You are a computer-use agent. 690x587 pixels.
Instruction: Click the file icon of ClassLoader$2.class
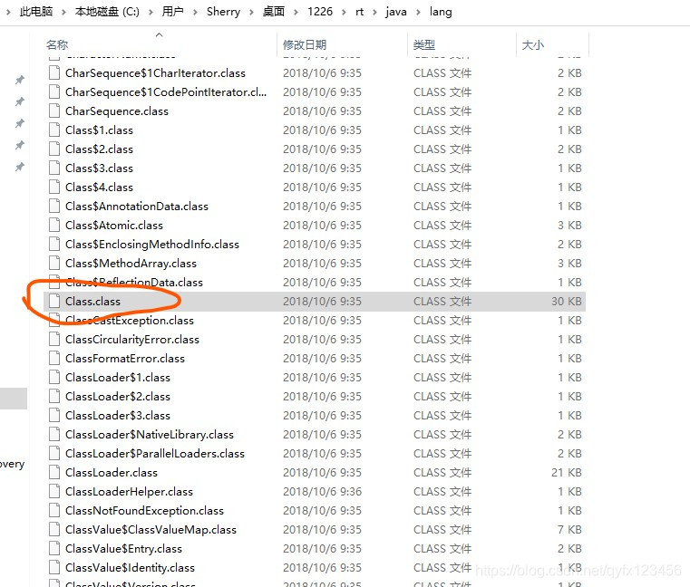54,396
